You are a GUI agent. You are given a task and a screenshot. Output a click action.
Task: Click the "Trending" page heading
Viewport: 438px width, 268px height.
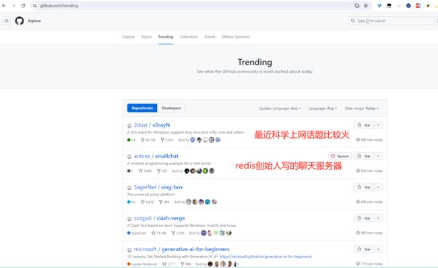pos(255,62)
